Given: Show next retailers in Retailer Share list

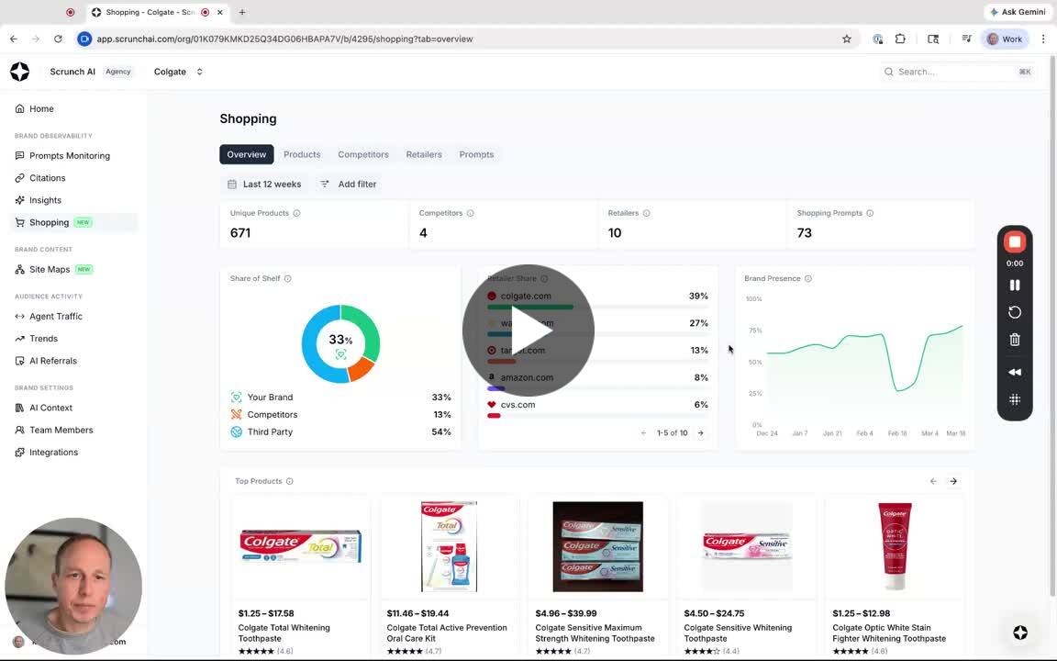Looking at the screenshot, I should (x=700, y=433).
